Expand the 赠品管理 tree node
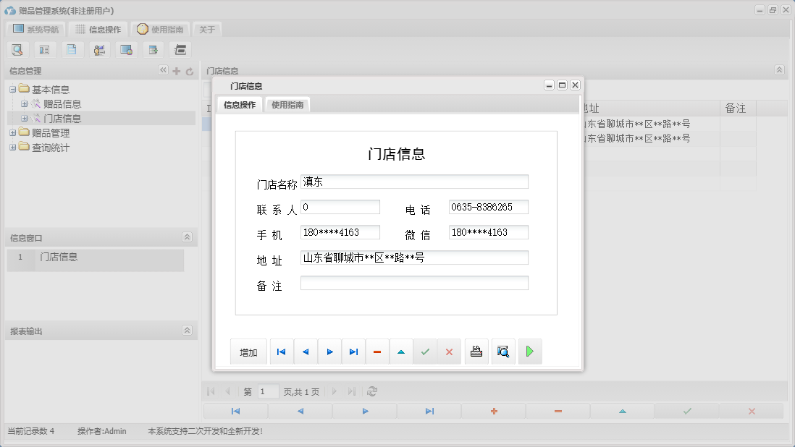 (x=12, y=133)
